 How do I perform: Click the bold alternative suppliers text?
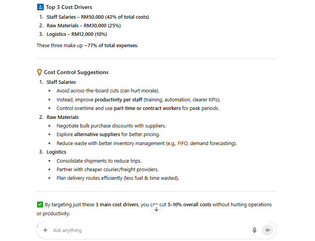click(x=97, y=134)
